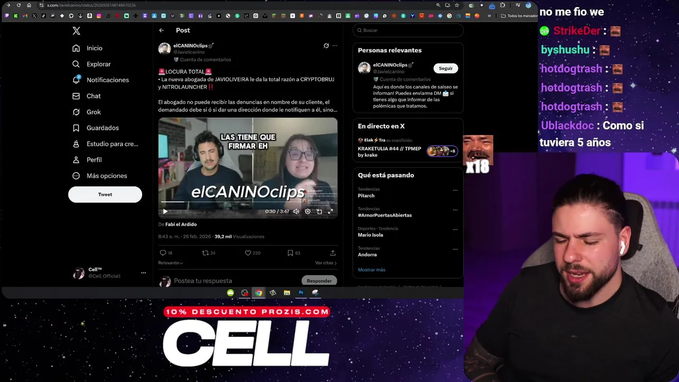Open more options for Mario Isola trend

coord(455,229)
